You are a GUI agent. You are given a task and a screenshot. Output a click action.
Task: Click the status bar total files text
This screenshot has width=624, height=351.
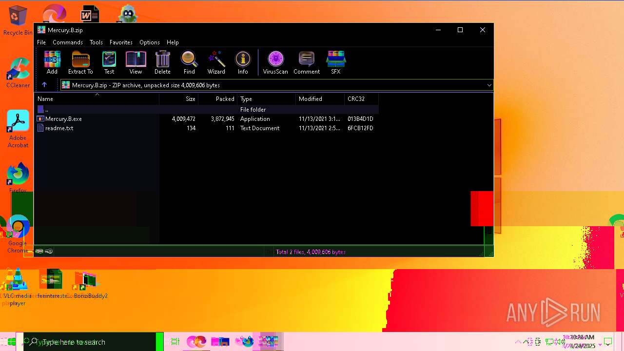click(x=311, y=252)
